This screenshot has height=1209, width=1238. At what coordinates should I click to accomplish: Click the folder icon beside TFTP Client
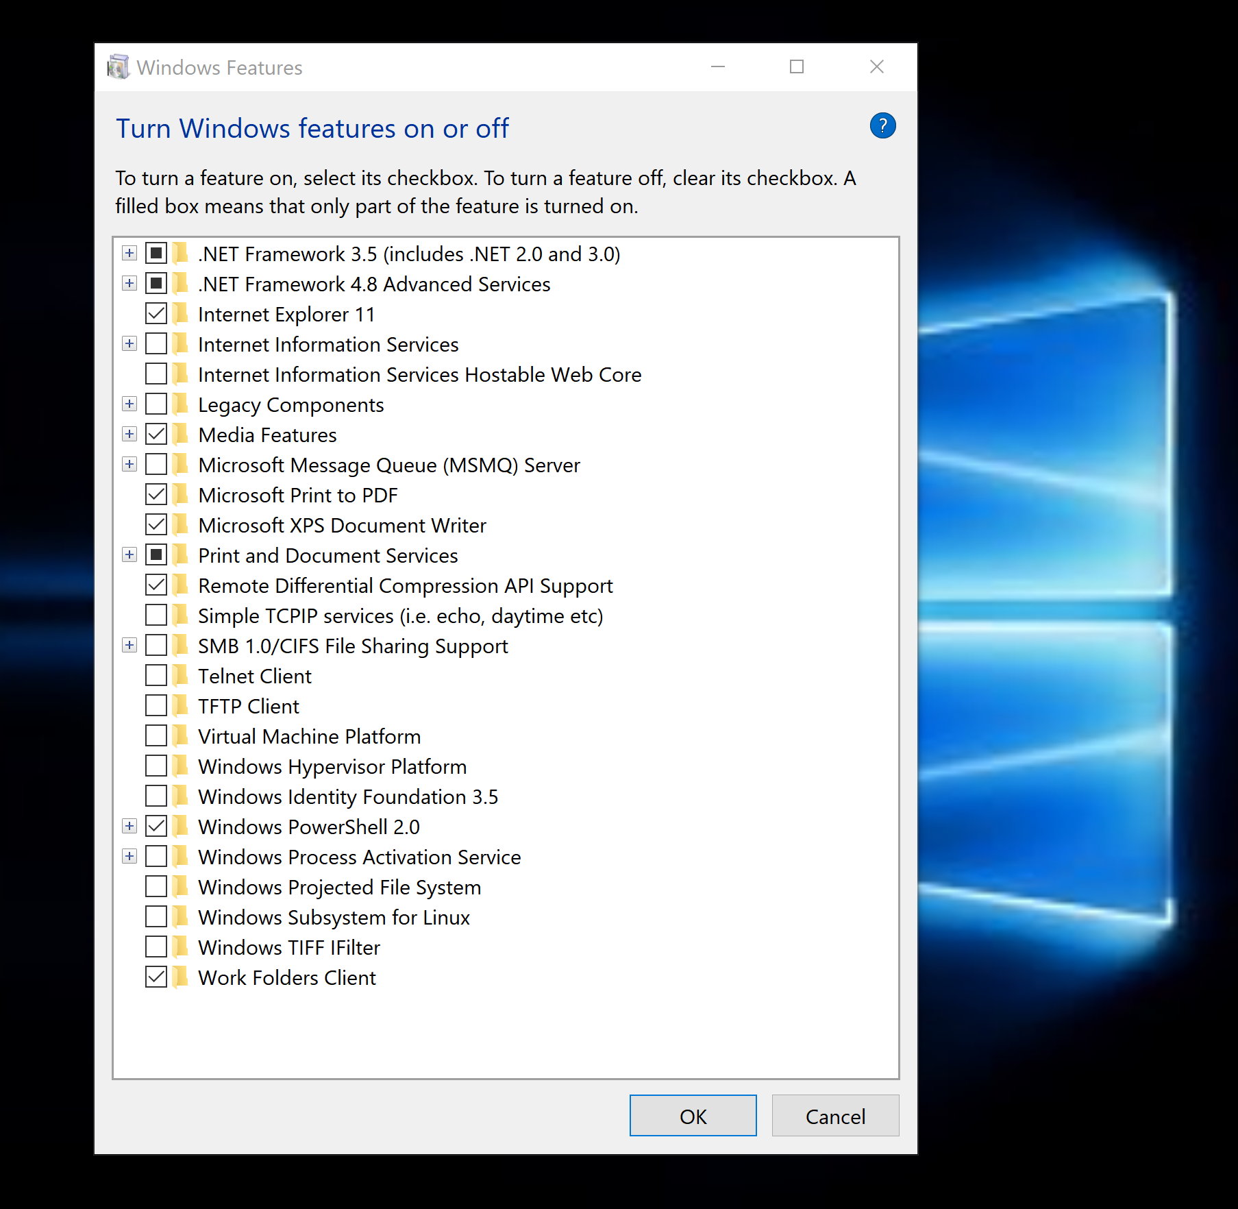(x=180, y=706)
